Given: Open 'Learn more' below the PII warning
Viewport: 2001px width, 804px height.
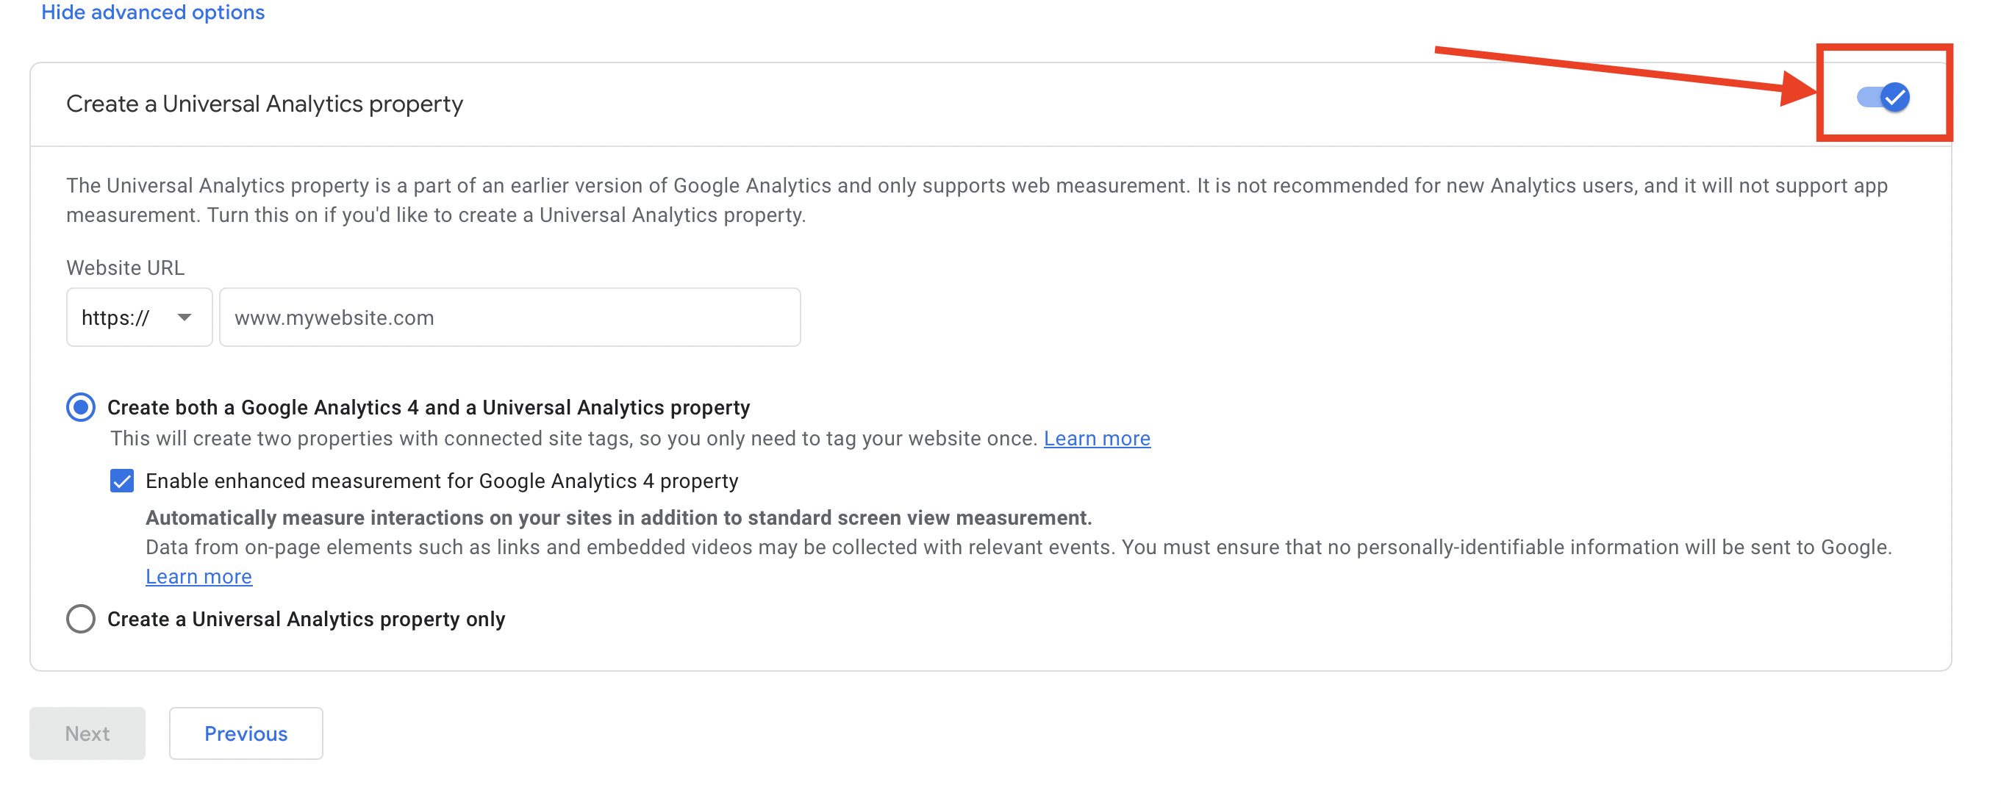Looking at the screenshot, I should (x=199, y=576).
